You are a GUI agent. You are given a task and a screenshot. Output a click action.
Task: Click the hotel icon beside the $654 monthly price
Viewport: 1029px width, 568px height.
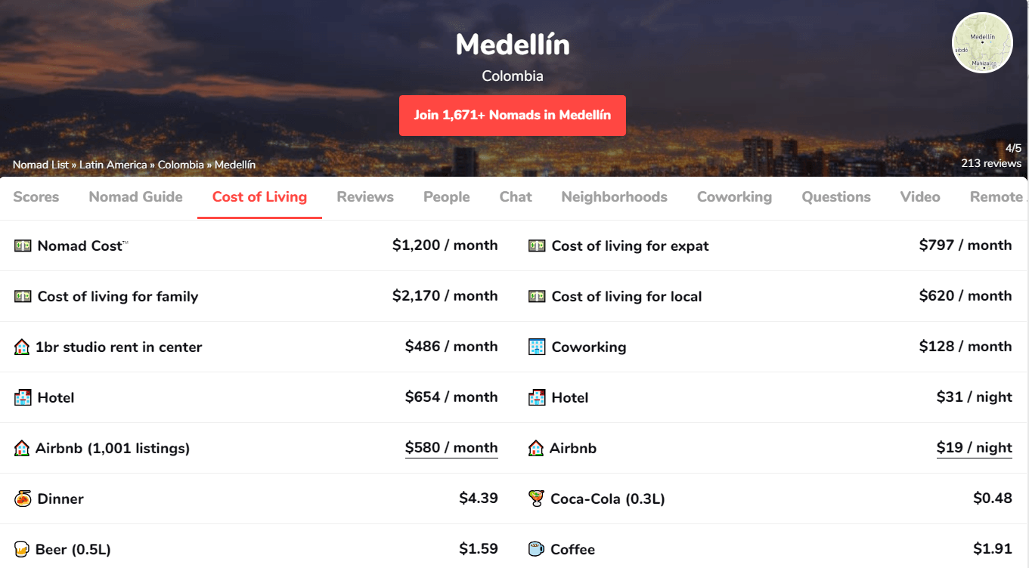point(23,397)
